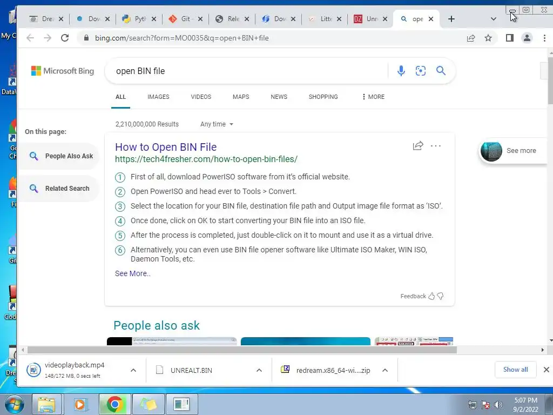The height and width of the screenshot is (415, 553).
Task: Close the 'ope' Bing search tab
Action: [431, 19]
